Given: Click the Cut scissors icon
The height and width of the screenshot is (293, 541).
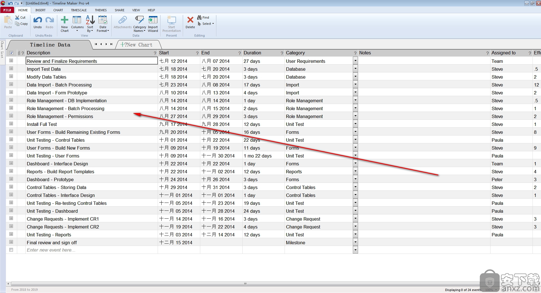Looking at the screenshot, I should point(17,17).
